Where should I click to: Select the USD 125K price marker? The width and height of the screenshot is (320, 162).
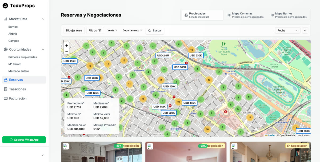point(93,93)
